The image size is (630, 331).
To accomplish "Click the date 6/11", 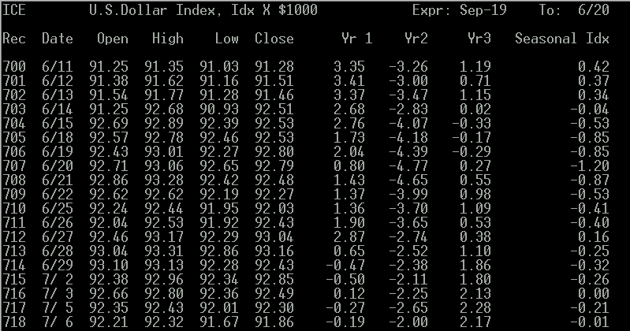I will 58,66.
